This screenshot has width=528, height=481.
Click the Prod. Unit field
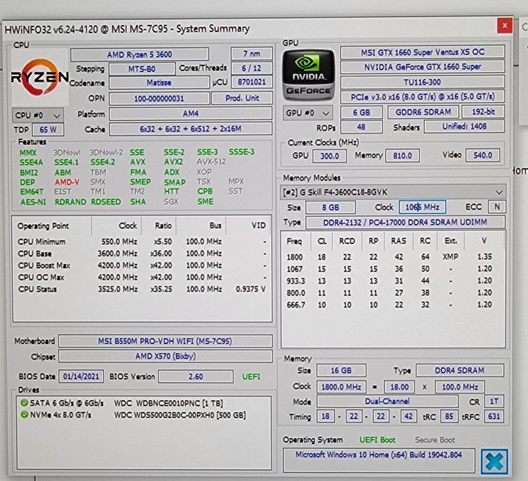click(242, 98)
